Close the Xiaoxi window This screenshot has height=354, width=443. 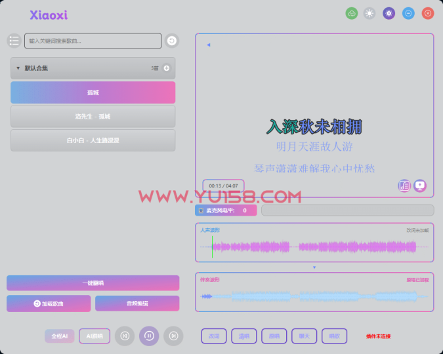point(428,13)
